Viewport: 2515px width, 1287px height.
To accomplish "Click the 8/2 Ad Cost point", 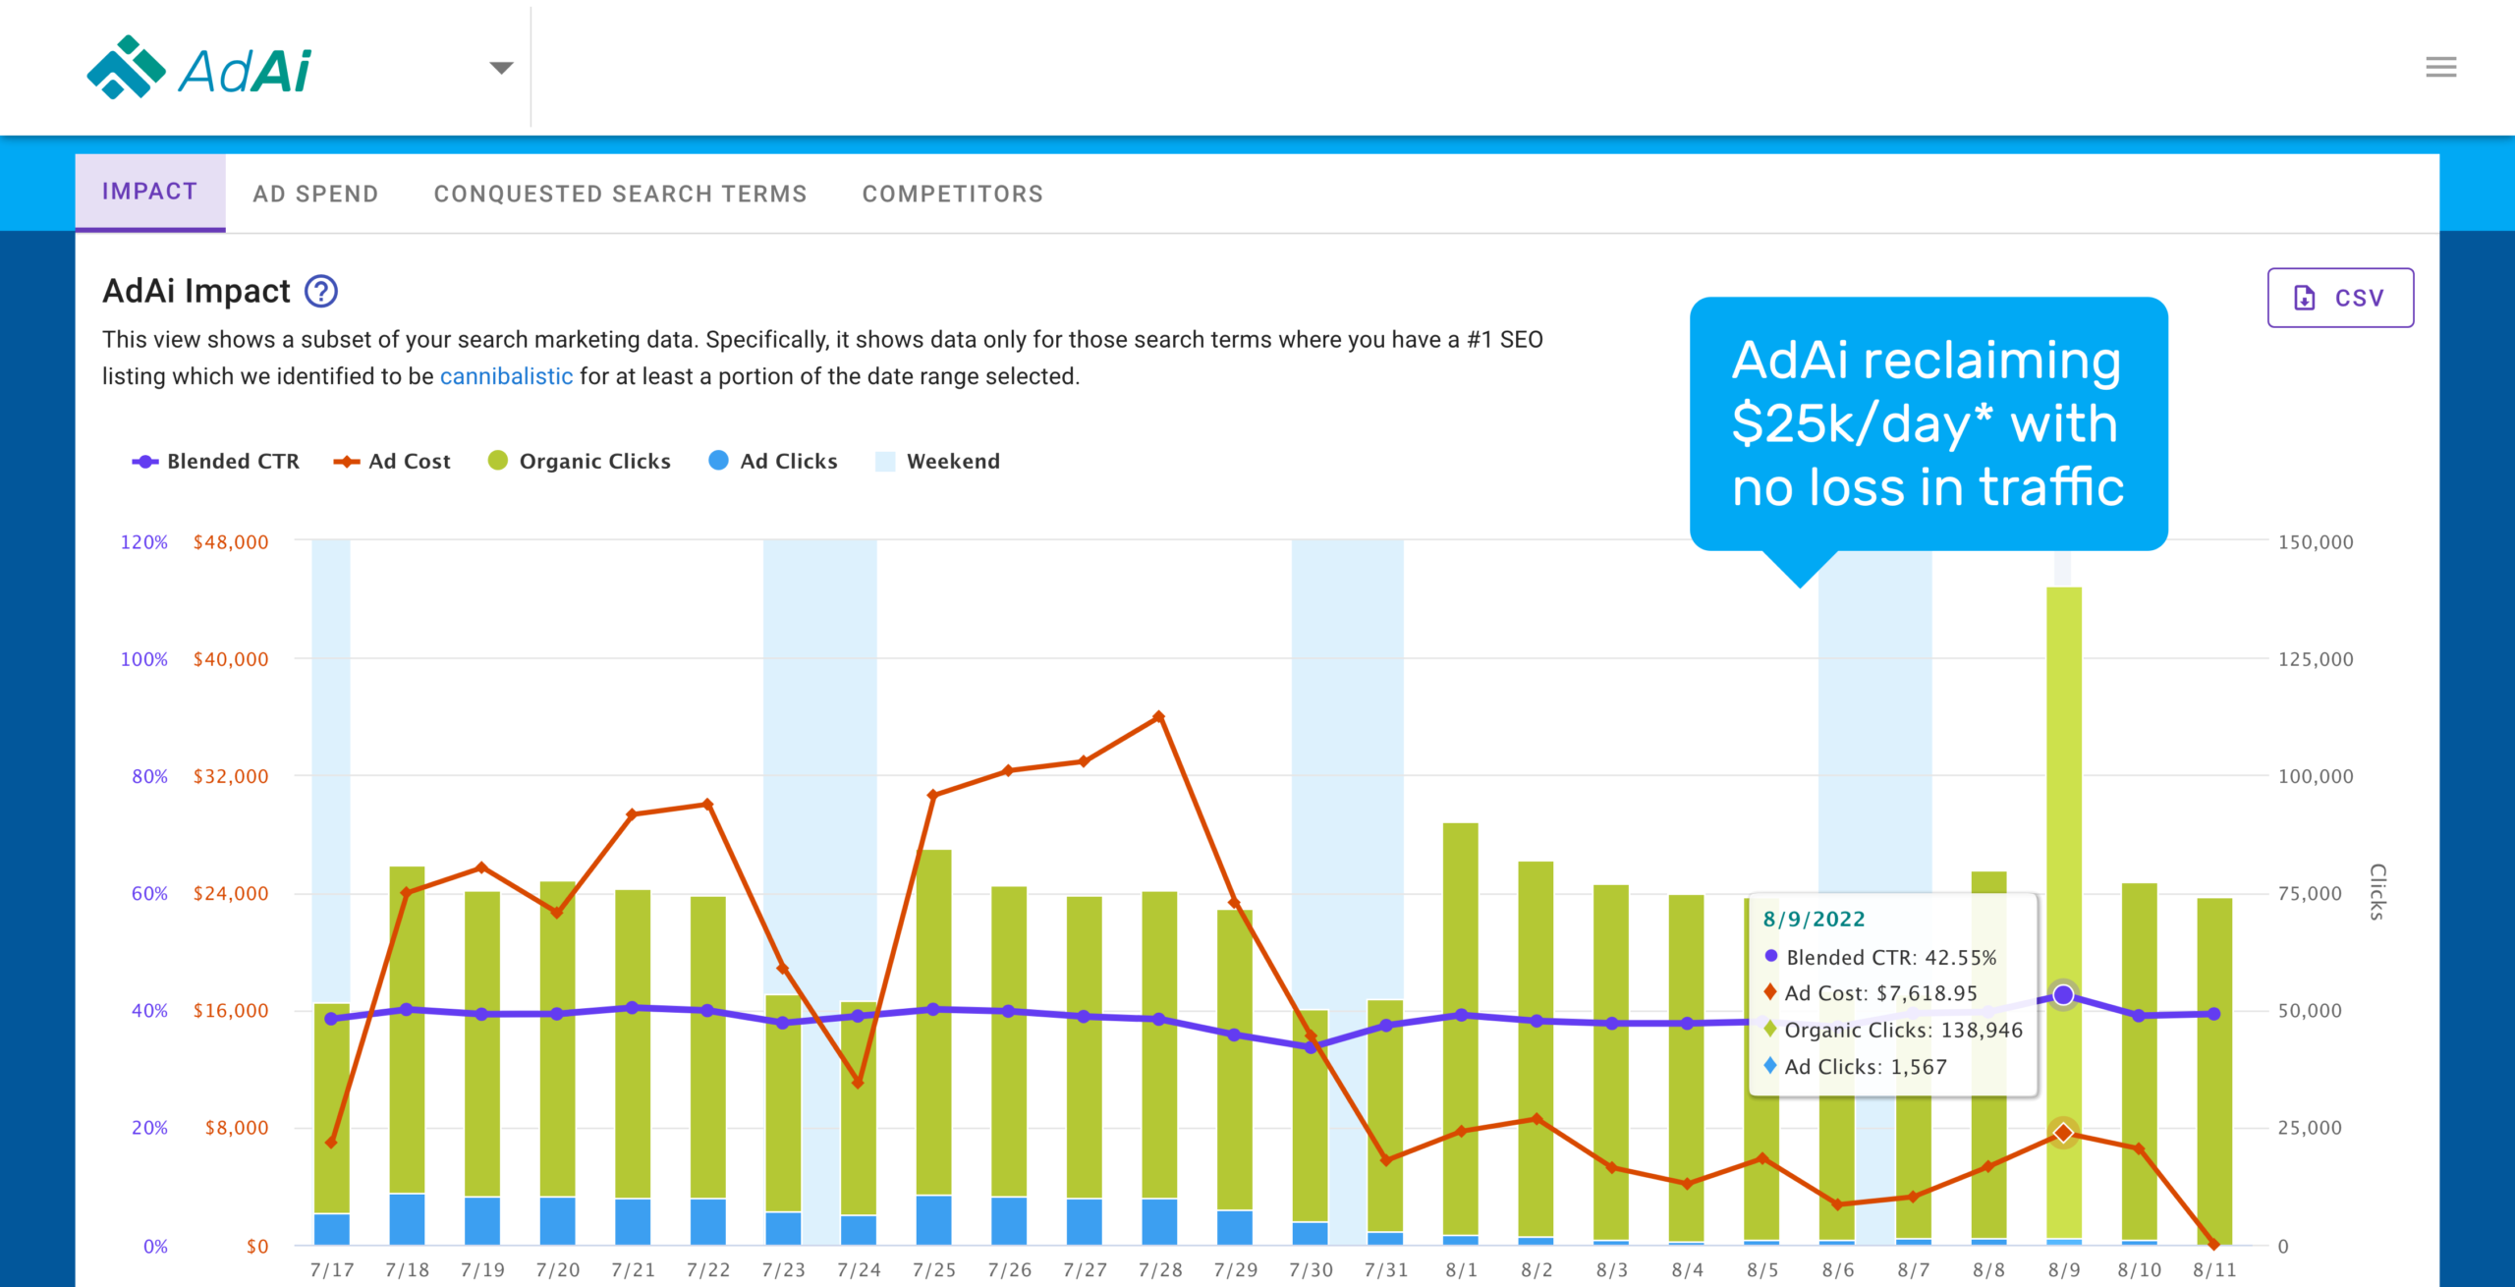I will point(1537,1119).
